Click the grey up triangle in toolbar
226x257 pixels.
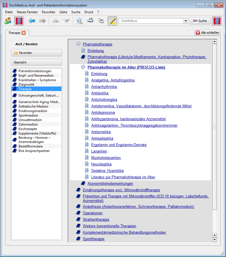coord(56,21)
